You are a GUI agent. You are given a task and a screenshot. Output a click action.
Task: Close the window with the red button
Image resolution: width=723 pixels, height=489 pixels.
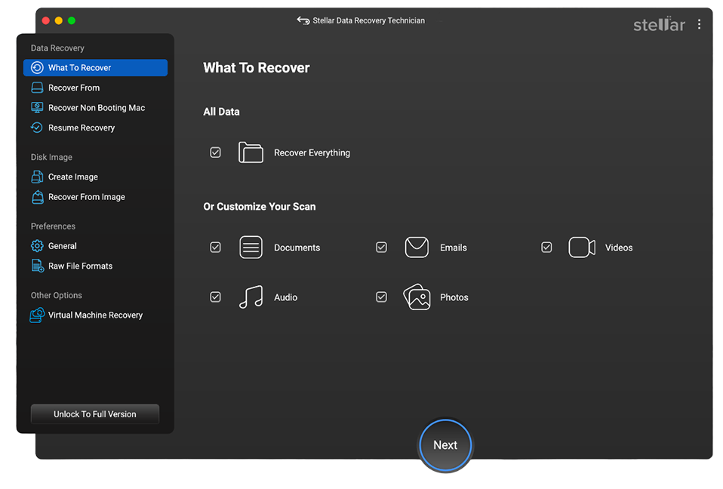[45, 20]
